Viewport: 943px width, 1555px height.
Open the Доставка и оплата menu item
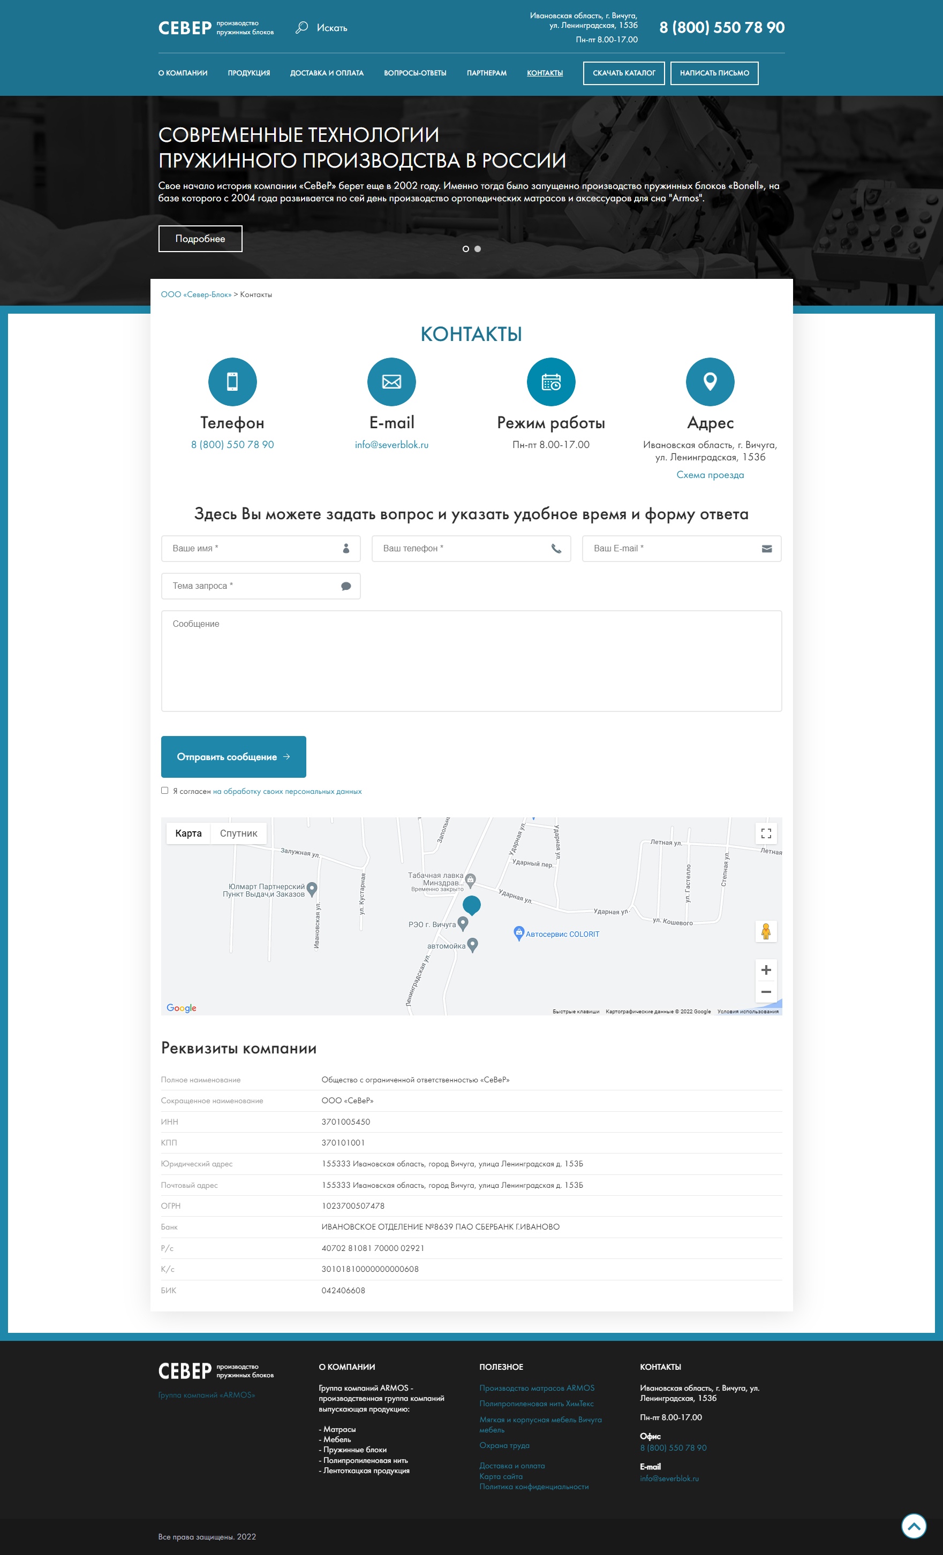(x=326, y=73)
